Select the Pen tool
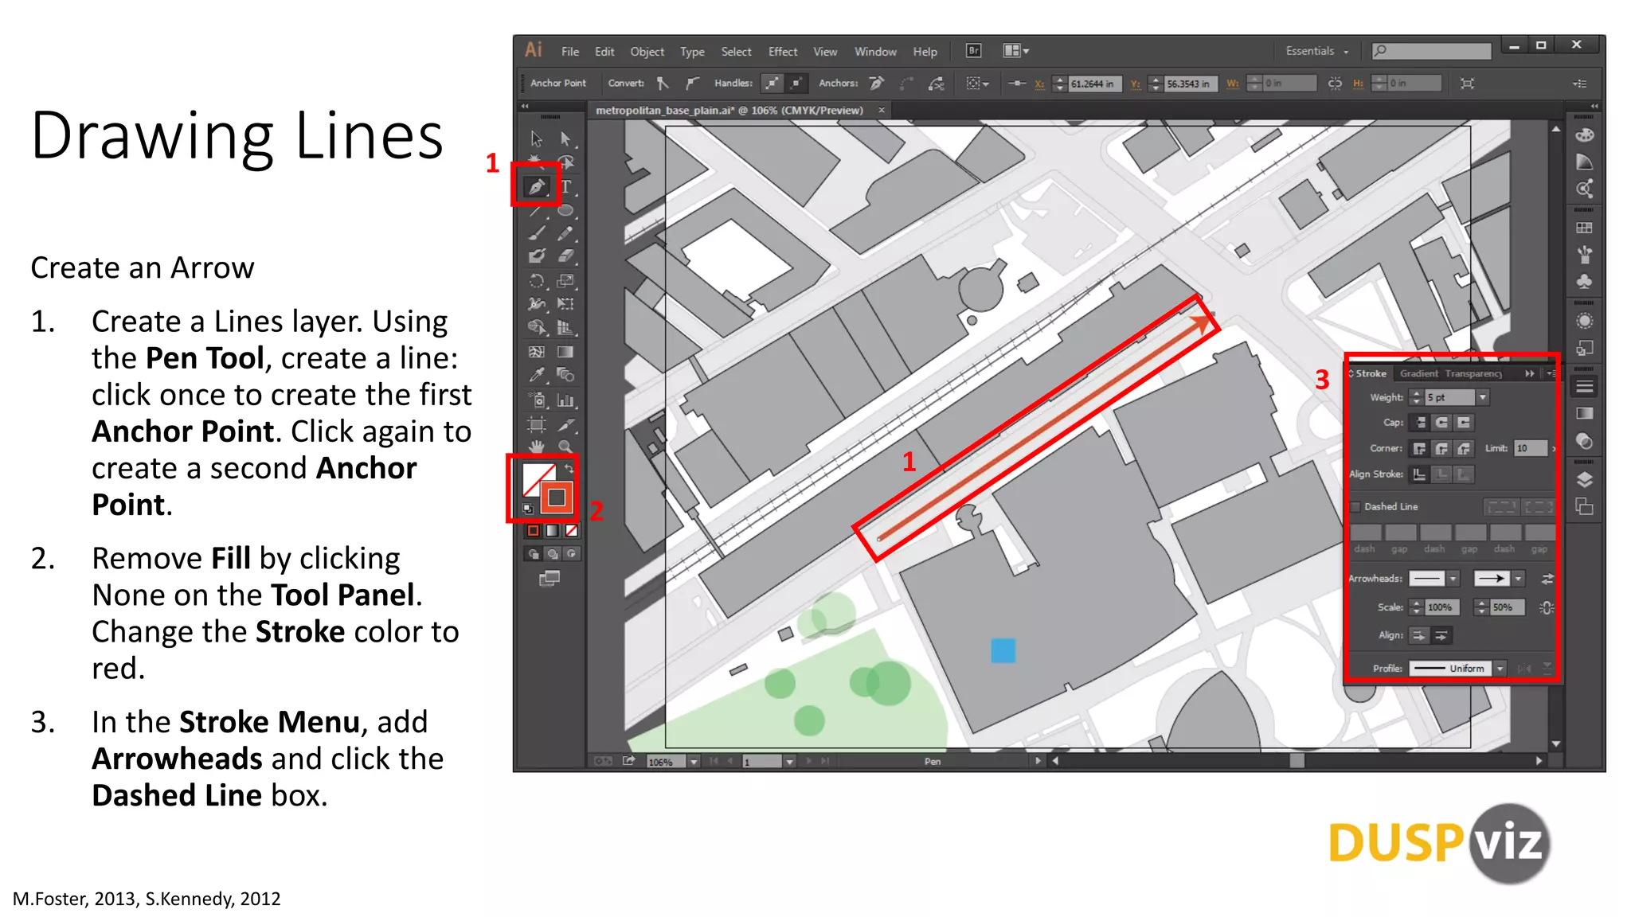The width and height of the screenshot is (1631, 917). [x=536, y=187]
